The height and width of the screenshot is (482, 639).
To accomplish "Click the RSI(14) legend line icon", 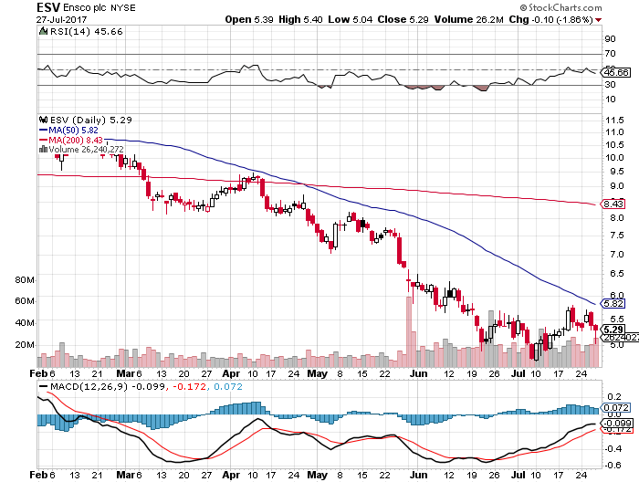I will point(42,32).
